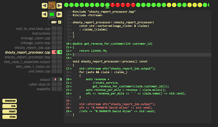This screenshot has height=127, width=218.
Task: Toggle green 3 added-lines box for output
Action: point(60,79)
